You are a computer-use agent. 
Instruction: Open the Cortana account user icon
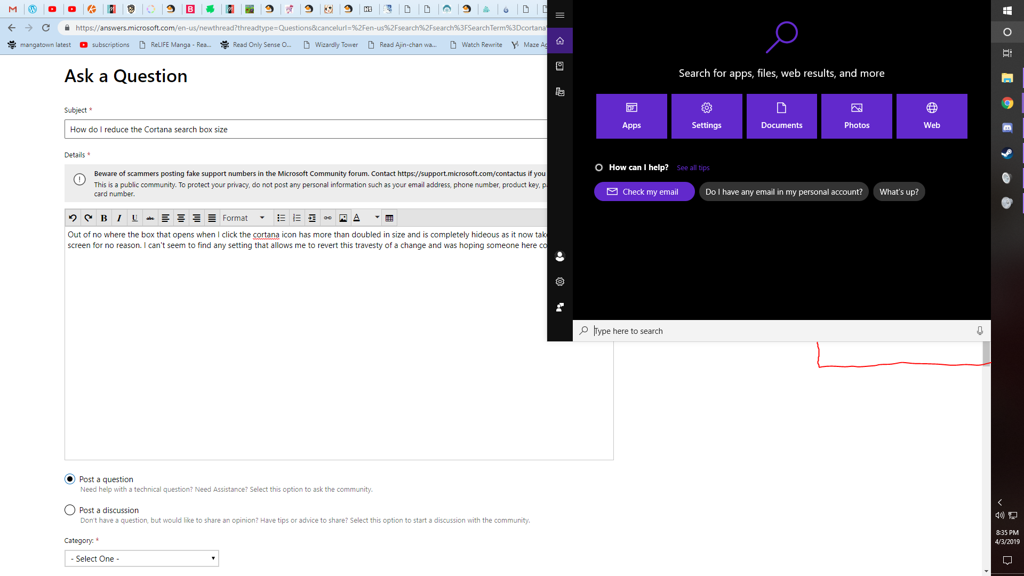560,256
